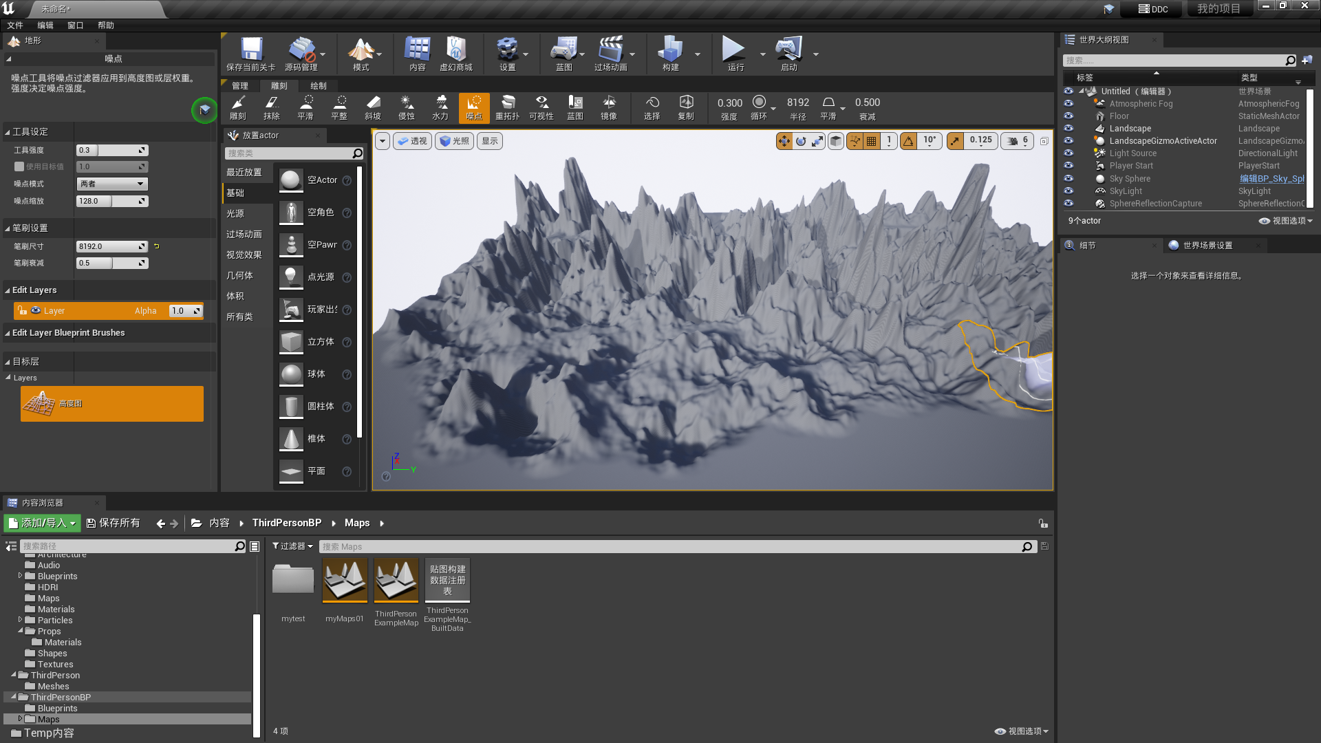Image resolution: width=1321 pixels, height=743 pixels.
Task: Toggle visibility of Player Start actor
Action: click(1068, 166)
